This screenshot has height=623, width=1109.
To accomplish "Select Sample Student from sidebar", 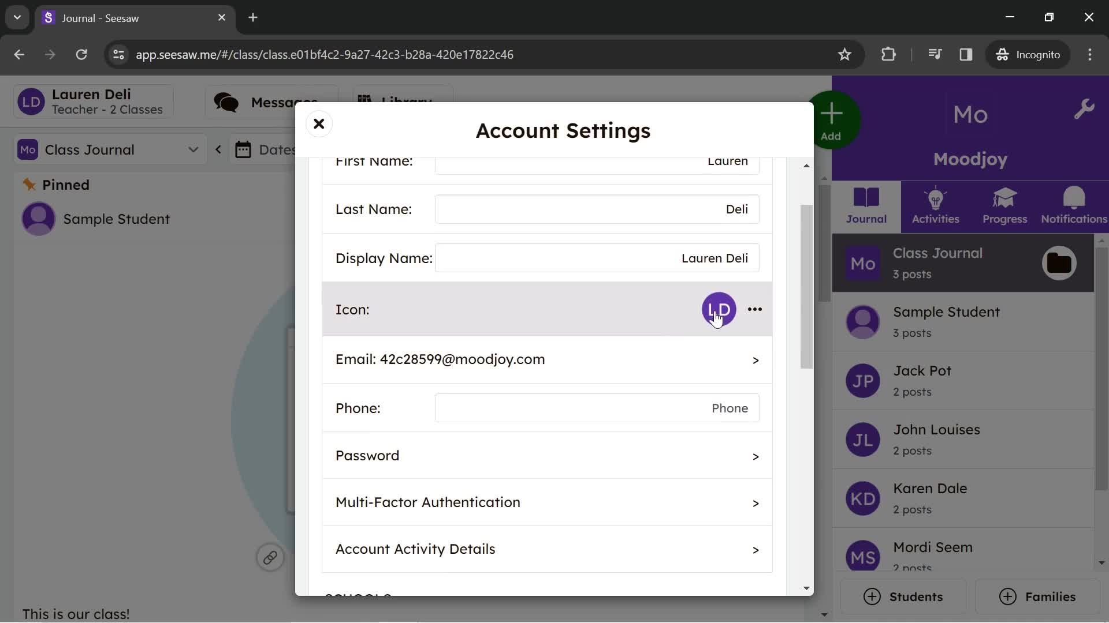I will [947, 320].
